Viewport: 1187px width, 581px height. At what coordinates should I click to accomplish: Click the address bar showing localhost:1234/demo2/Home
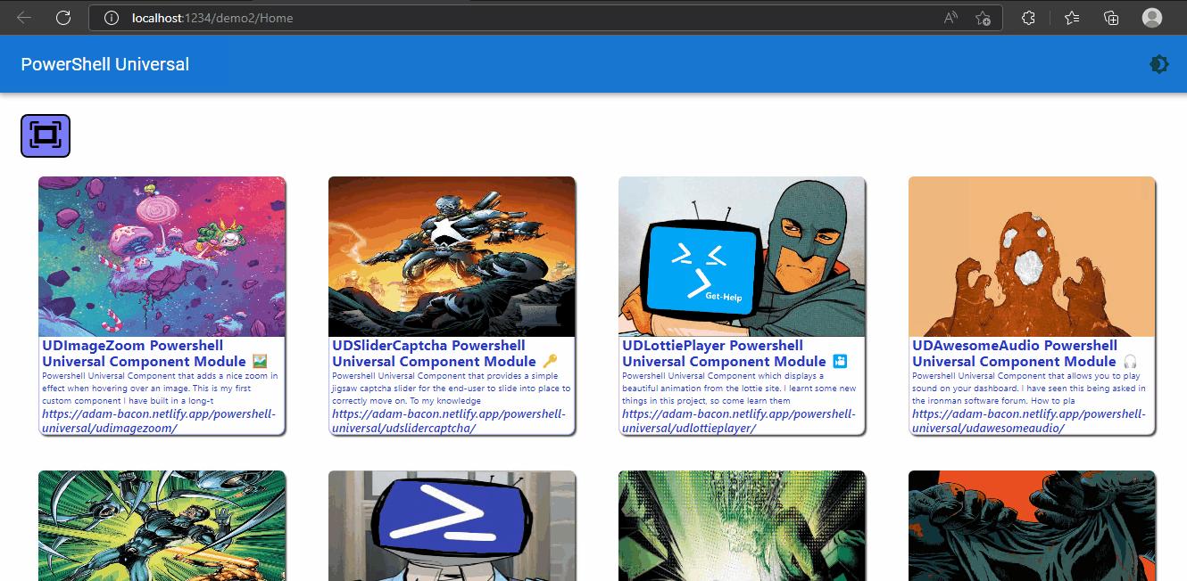pos(545,18)
